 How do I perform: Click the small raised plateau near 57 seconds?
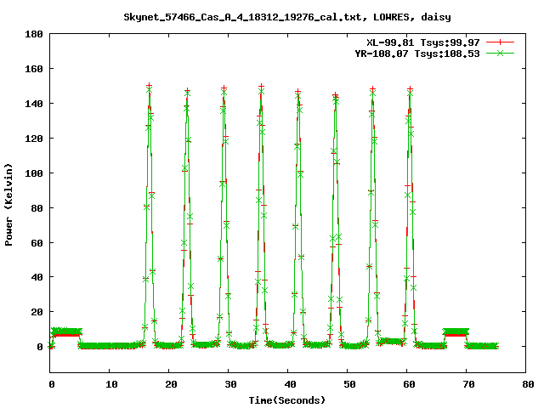coord(391,342)
